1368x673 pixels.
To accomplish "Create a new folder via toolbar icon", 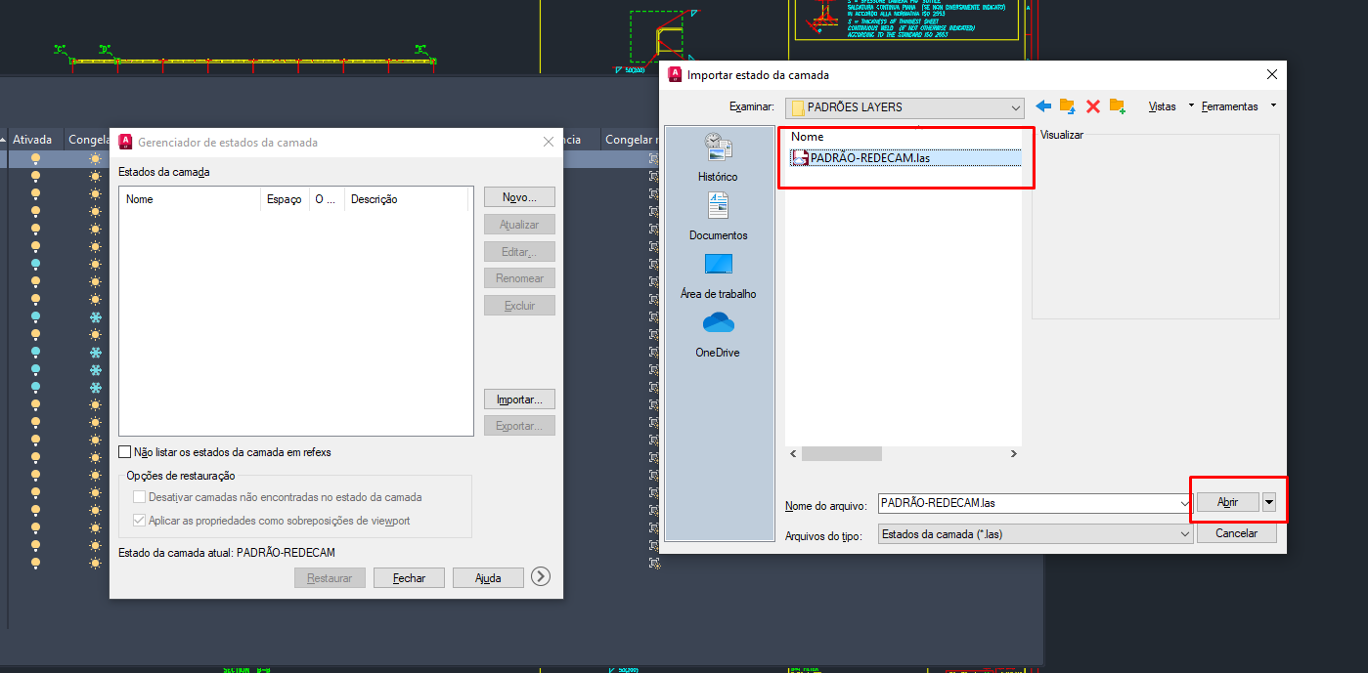I will (x=1118, y=106).
